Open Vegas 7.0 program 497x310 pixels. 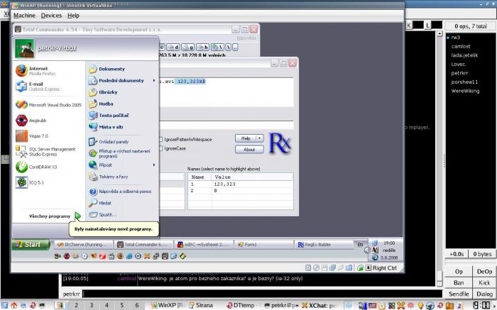click(32, 135)
